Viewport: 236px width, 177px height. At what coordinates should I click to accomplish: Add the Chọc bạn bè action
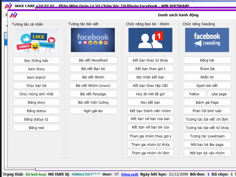pyautogui.click(x=37, y=85)
